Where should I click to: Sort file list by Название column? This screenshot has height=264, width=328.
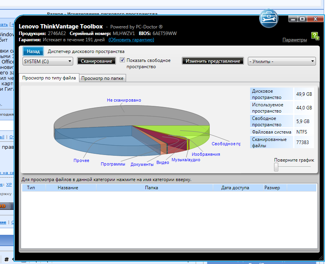(68, 188)
